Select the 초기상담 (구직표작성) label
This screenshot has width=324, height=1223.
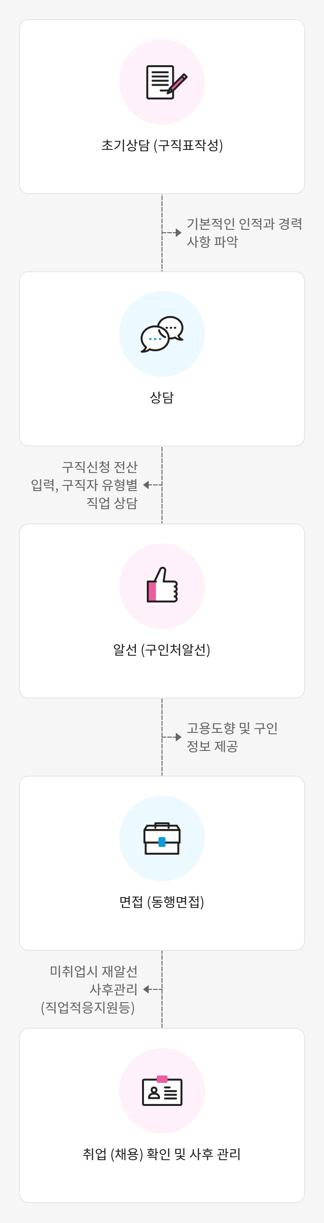click(x=162, y=145)
